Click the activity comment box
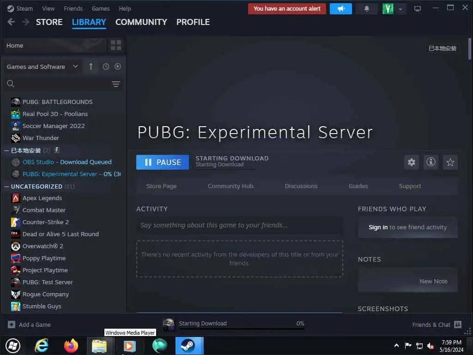This screenshot has width=473, height=355. (240, 225)
